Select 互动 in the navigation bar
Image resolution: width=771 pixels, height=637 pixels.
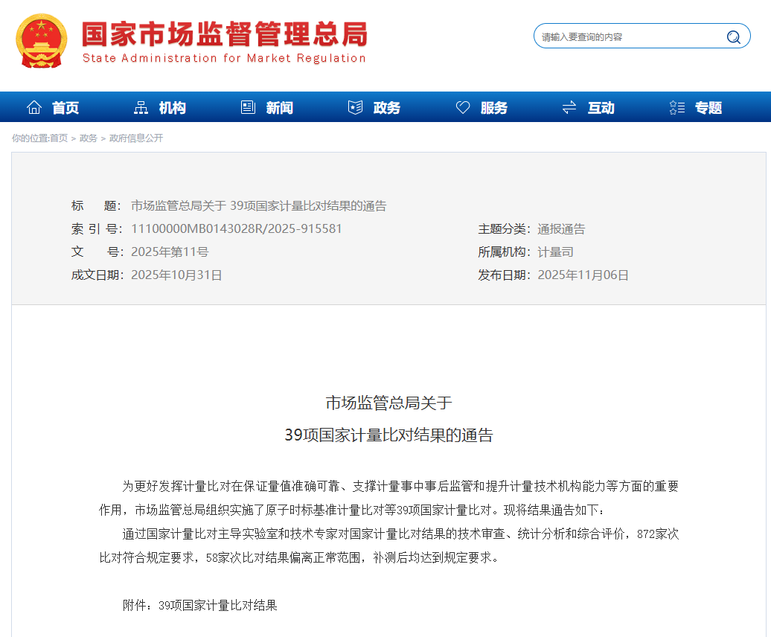point(601,108)
